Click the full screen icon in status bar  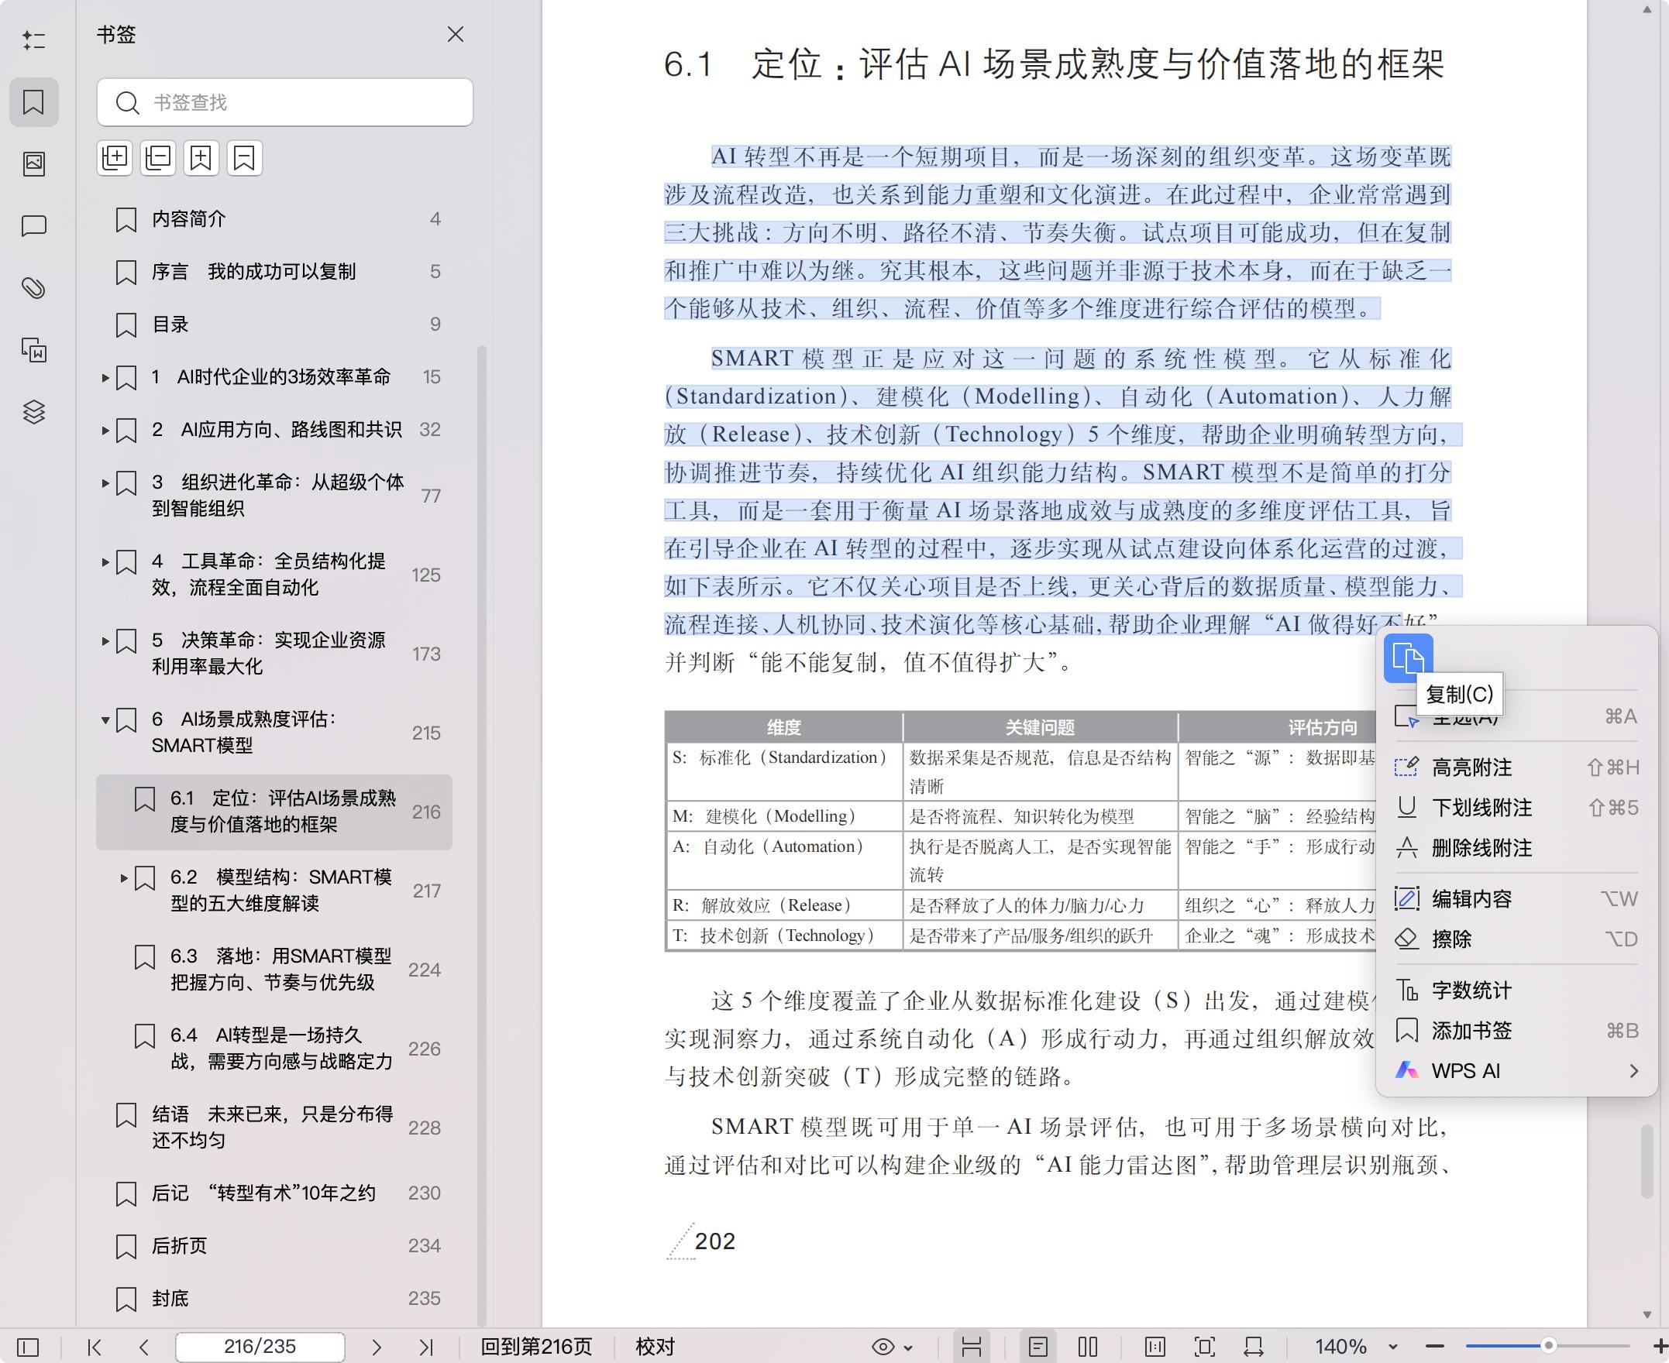[1205, 1348]
